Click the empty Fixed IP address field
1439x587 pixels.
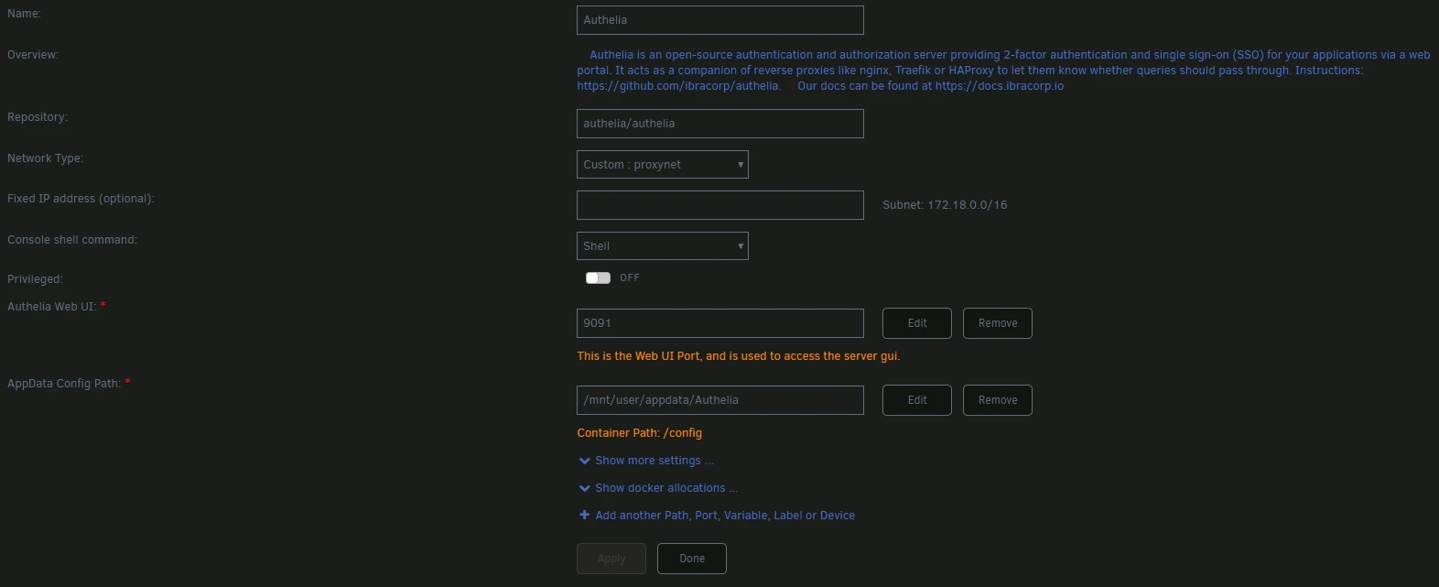pyautogui.click(x=719, y=205)
